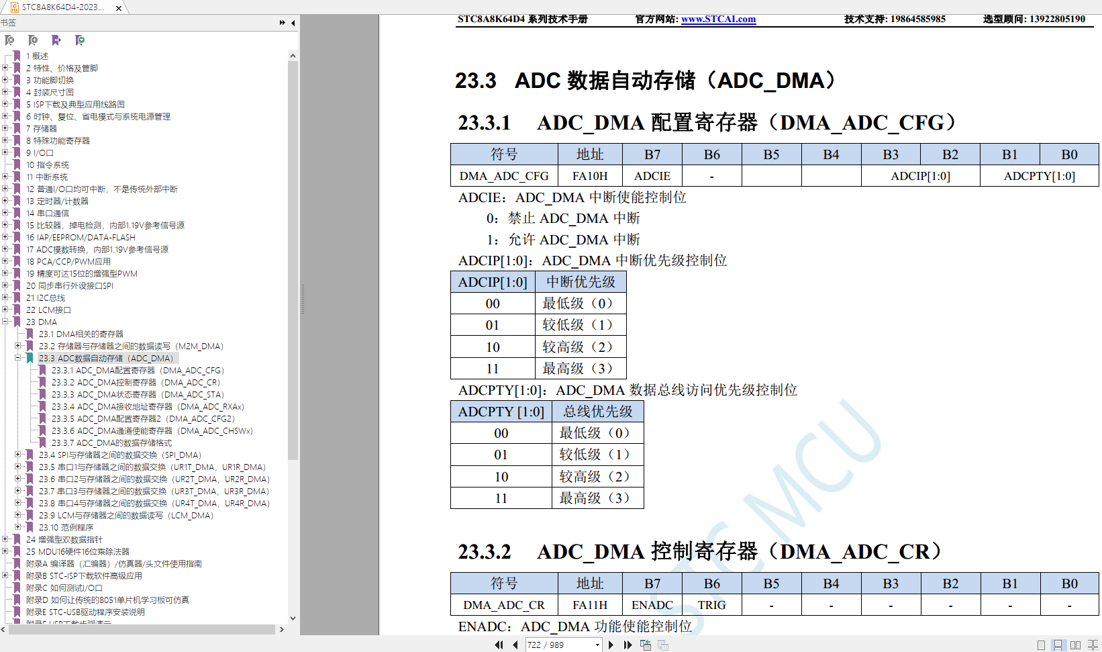Image resolution: width=1102 pixels, height=652 pixels.
Task: Select two-page facing view mode
Action: pyautogui.click(x=1075, y=645)
